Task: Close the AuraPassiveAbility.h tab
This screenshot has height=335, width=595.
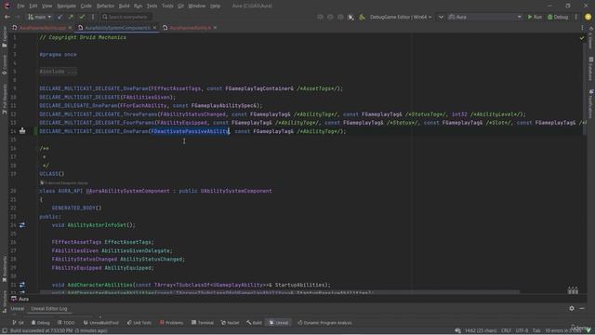Action: pyautogui.click(x=215, y=28)
